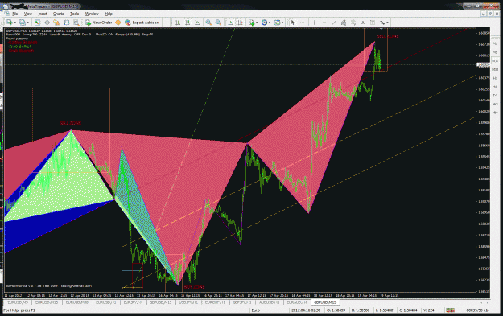Switch to the EURJPY,H4 chart tab

pos(133,302)
